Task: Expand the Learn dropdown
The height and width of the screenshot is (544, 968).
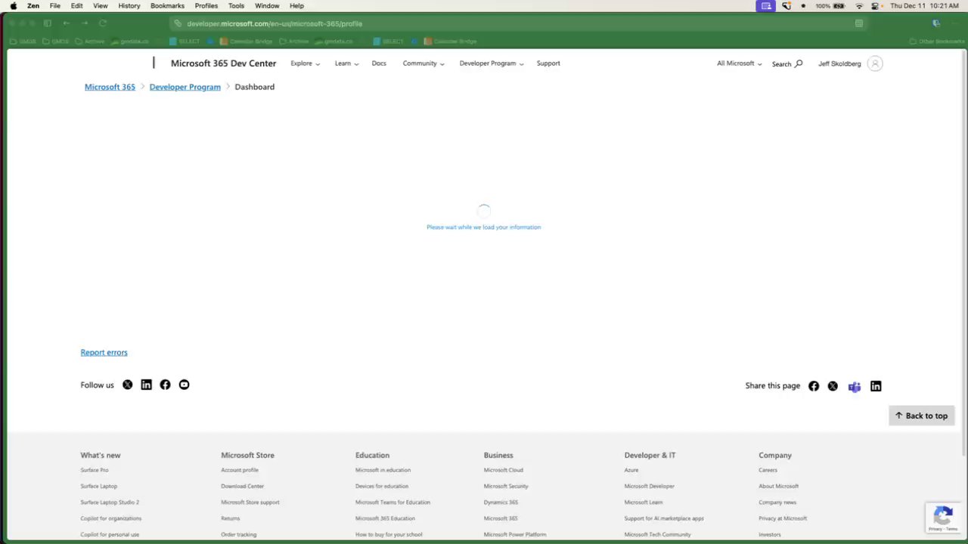Action: click(346, 63)
